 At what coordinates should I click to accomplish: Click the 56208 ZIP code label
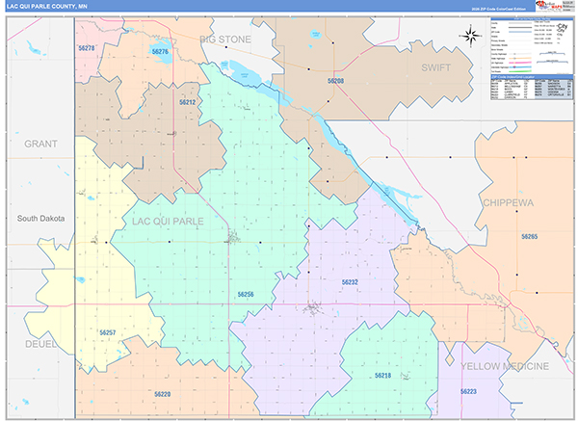coord(335,82)
